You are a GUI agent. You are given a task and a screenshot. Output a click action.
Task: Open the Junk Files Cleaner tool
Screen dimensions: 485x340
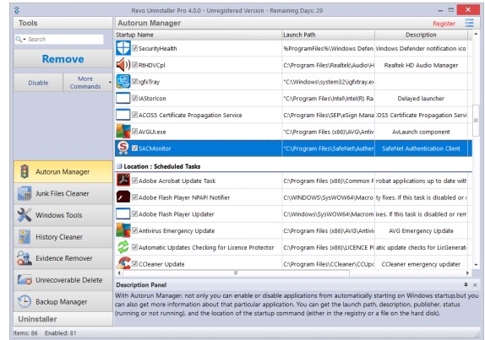(63, 194)
